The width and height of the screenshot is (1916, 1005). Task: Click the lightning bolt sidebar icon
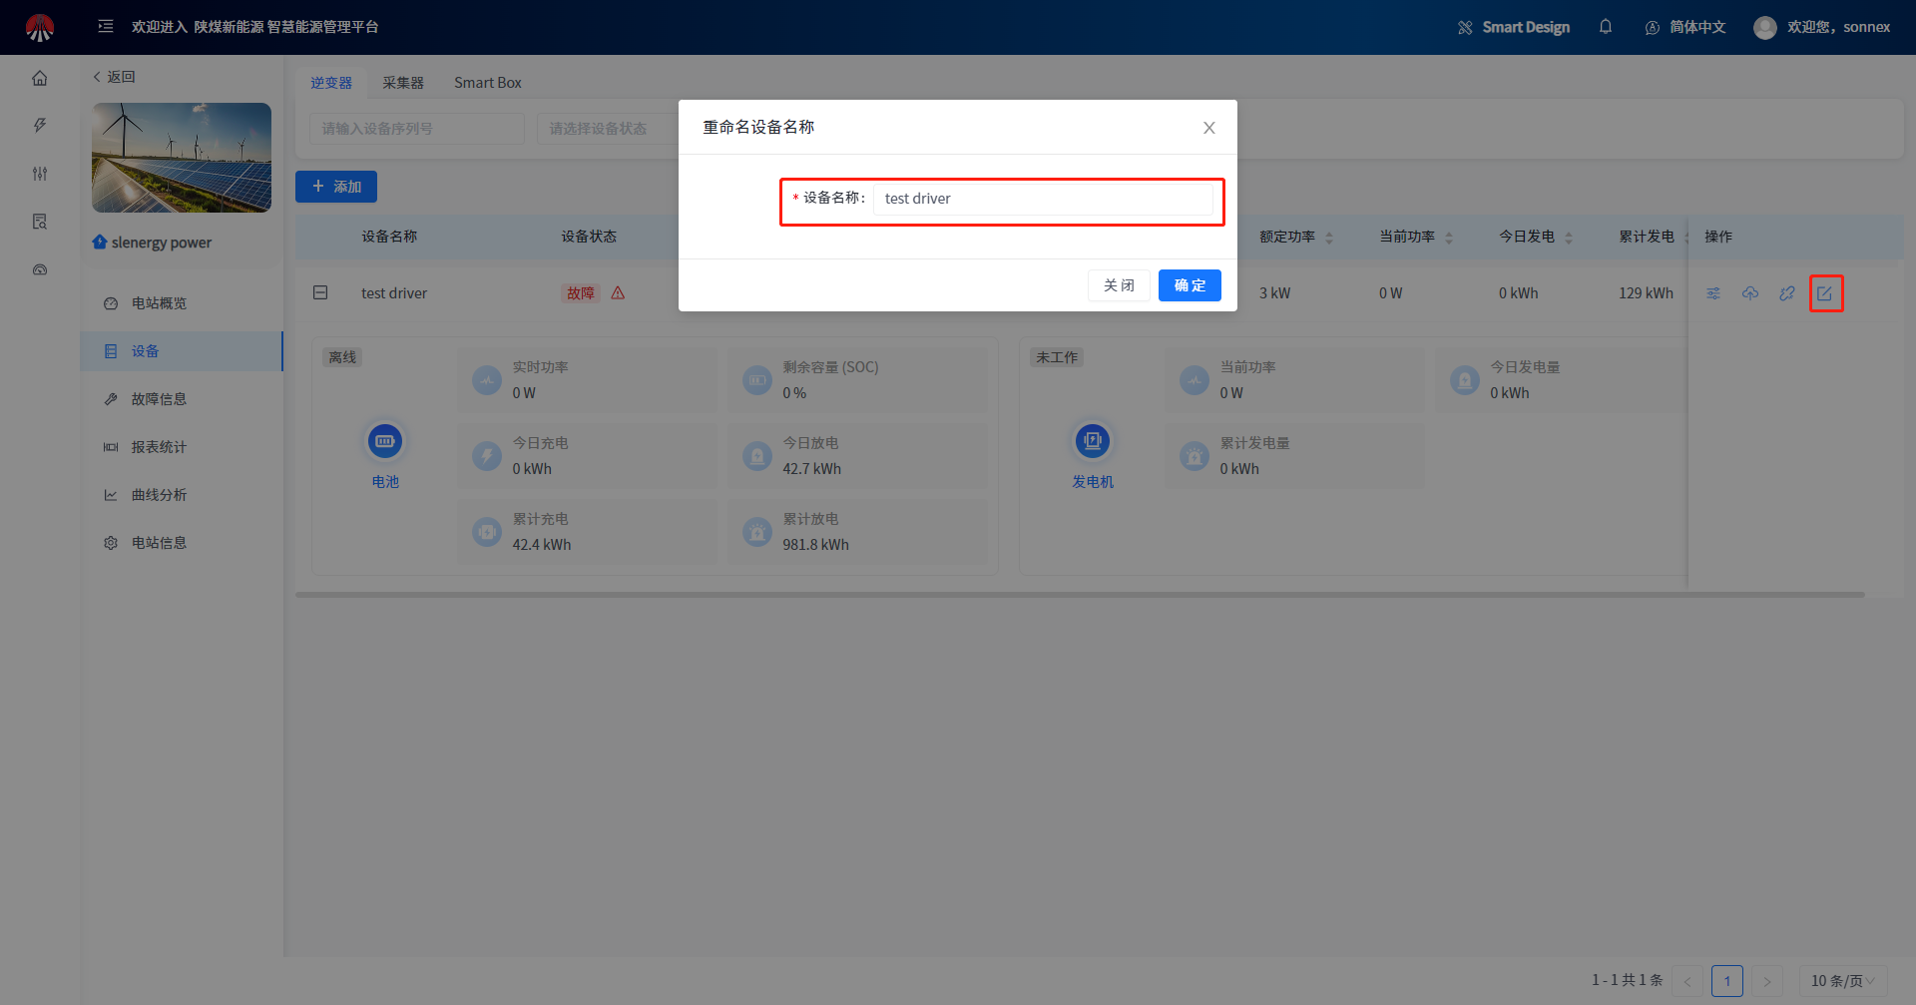coord(40,126)
